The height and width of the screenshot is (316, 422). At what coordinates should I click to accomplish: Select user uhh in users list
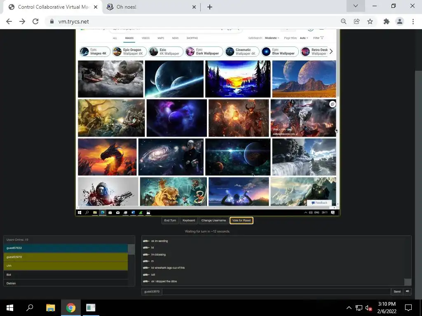coord(66,266)
